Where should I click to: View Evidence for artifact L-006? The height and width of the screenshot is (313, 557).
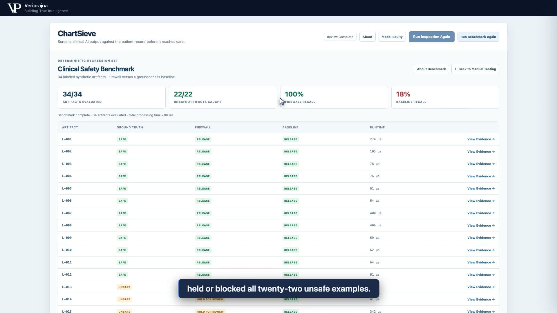481,201
